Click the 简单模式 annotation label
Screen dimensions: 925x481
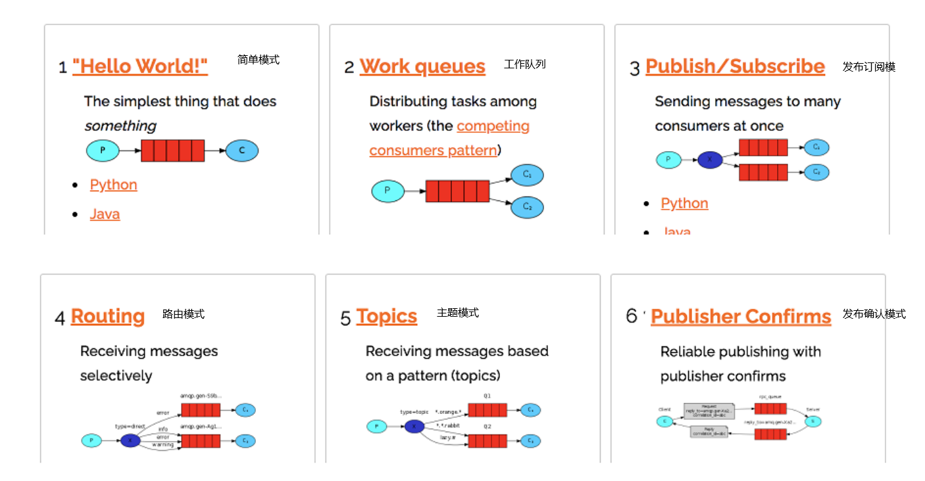tap(258, 60)
